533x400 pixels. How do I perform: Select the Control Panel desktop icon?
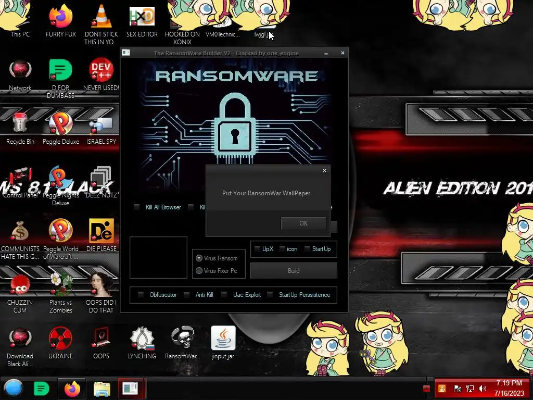20,182
